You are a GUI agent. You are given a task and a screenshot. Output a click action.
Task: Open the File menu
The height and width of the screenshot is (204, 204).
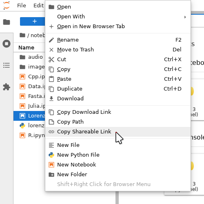(x=22, y=6)
